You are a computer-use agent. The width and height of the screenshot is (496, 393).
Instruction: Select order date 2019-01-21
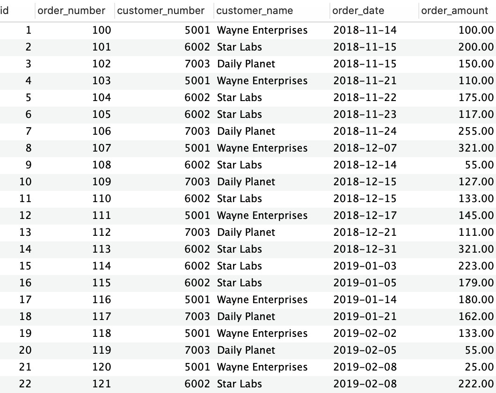[365, 316]
